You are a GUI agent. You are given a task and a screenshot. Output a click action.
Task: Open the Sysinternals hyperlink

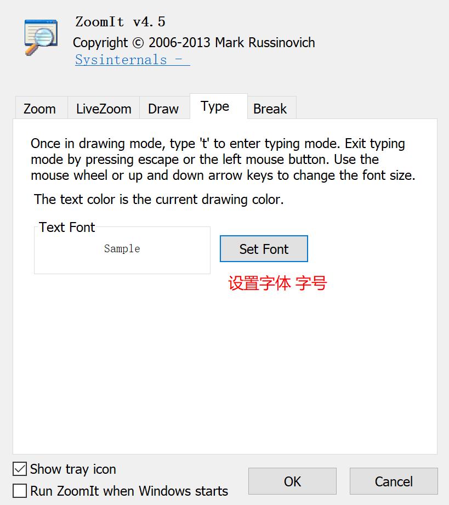(132, 60)
